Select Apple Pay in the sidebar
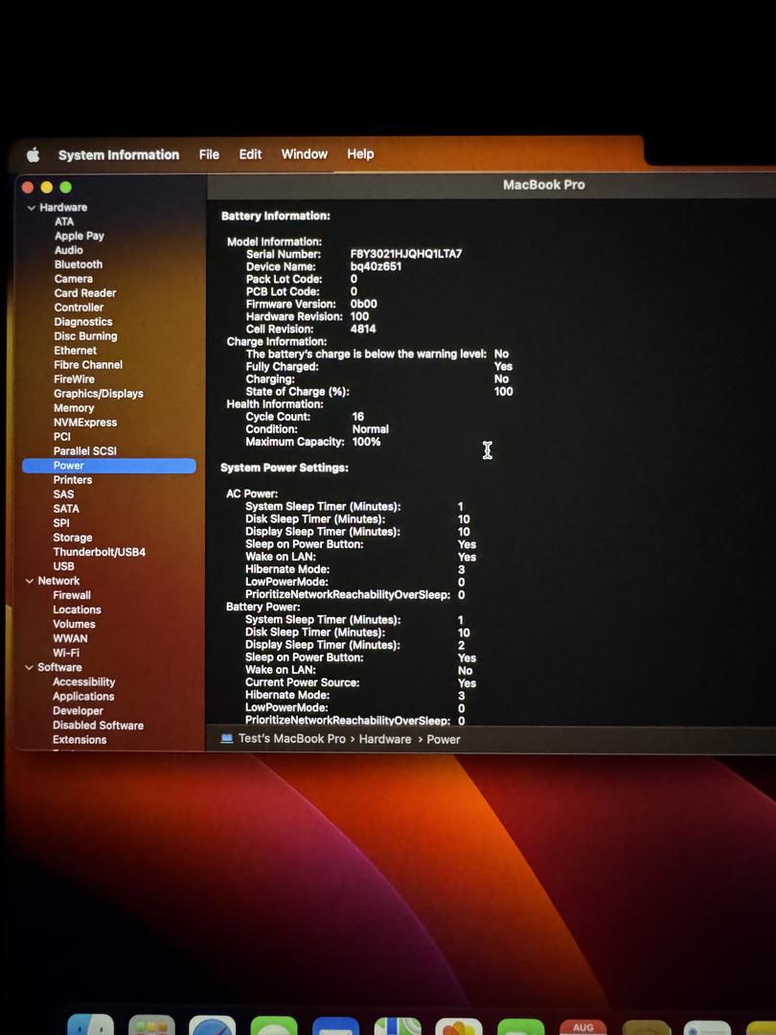776x1035 pixels. tap(80, 237)
